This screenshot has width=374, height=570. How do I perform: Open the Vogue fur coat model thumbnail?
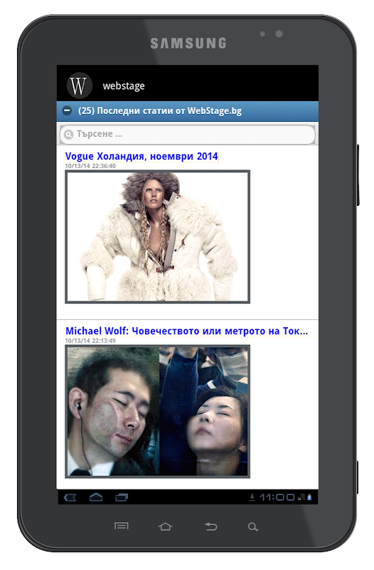157,237
